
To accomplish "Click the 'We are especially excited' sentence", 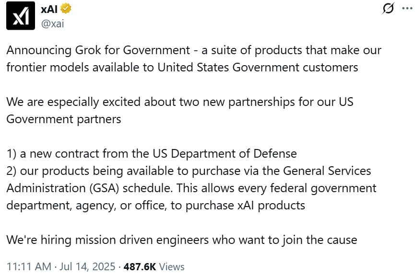I will (x=180, y=102).
